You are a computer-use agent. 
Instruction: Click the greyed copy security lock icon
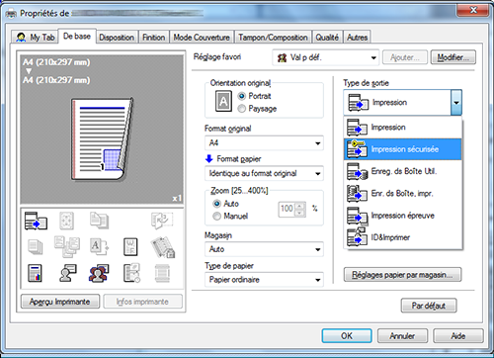163,247
